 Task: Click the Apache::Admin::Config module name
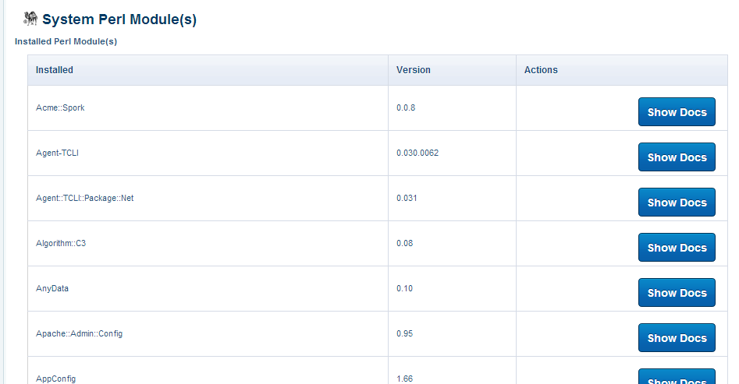79,333
